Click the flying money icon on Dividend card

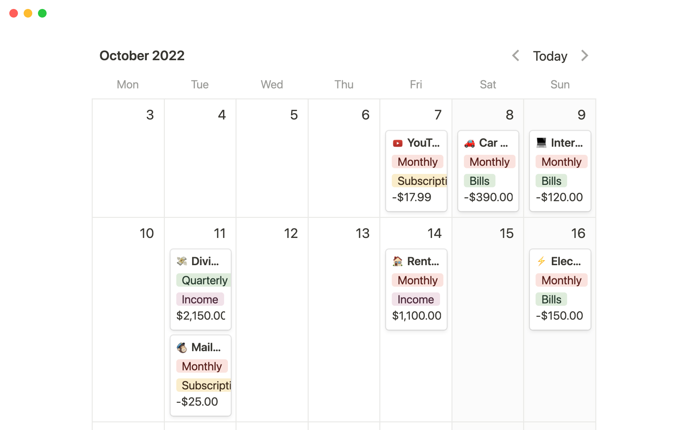(x=182, y=261)
